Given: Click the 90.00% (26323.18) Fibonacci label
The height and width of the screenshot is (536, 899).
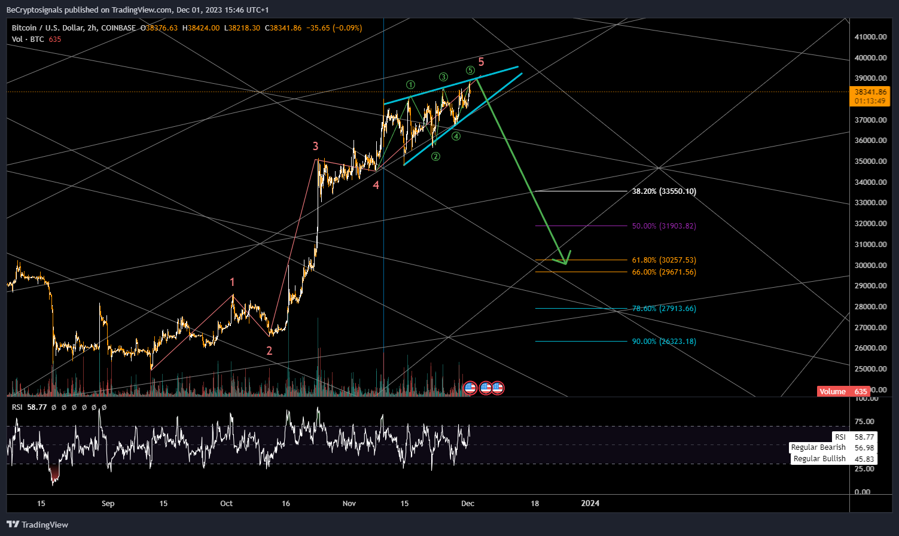Looking at the screenshot, I should (664, 342).
